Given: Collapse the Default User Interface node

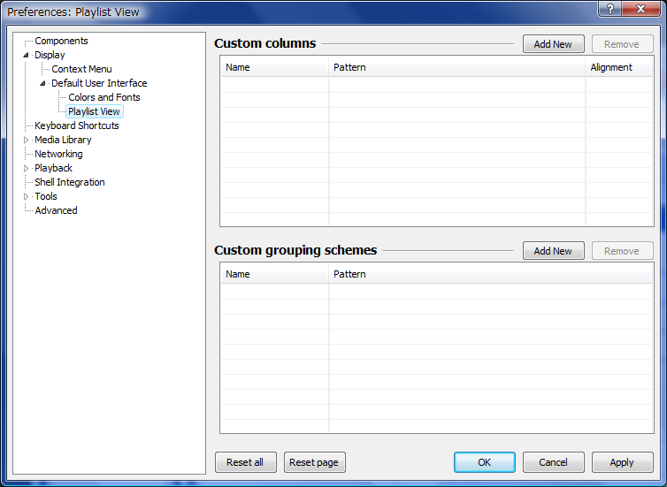Looking at the screenshot, I should click(x=42, y=83).
